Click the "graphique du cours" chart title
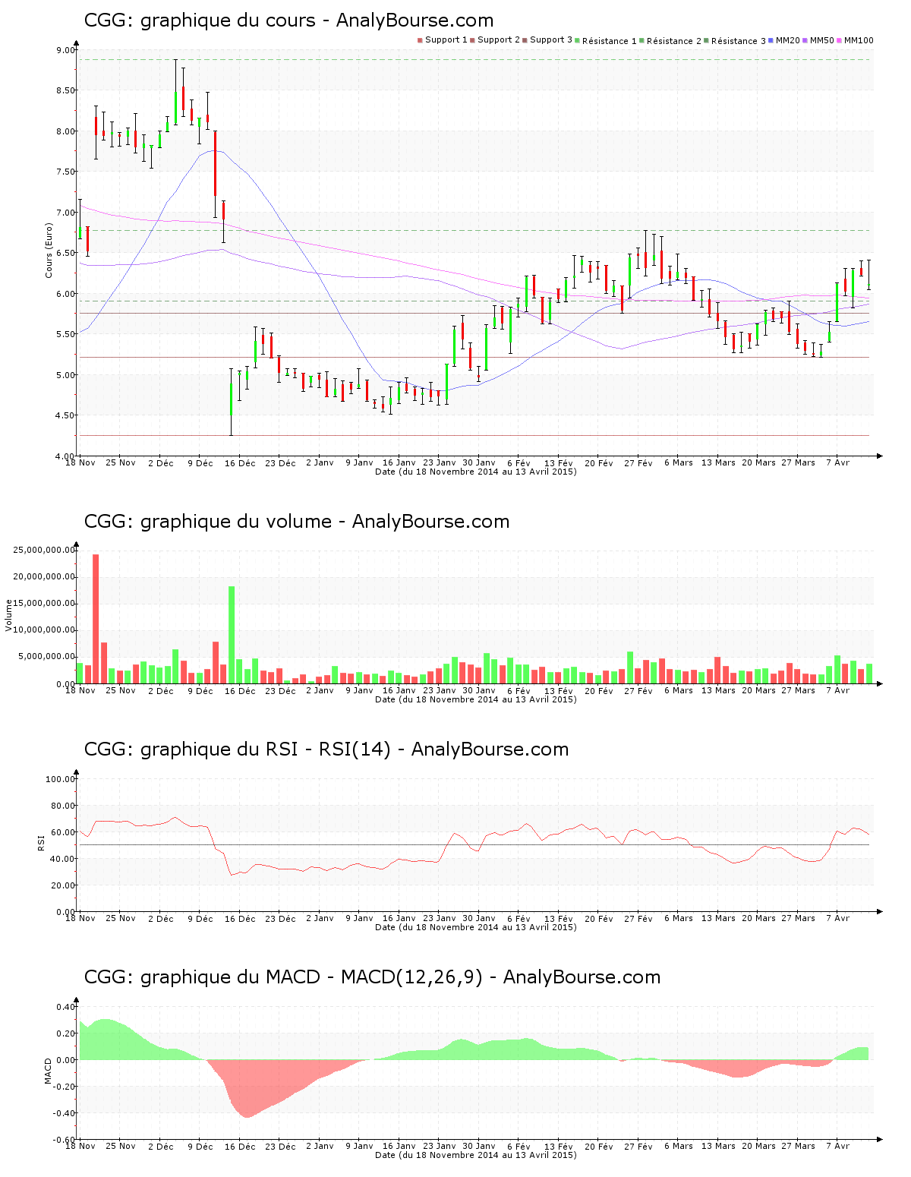This screenshot has height=1177, width=911. (x=288, y=21)
